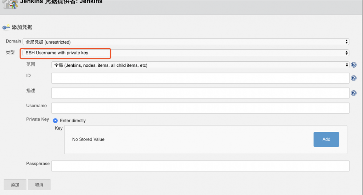Click the Enter directly label text
Screen dimensions: 363x195
[73, 121]
